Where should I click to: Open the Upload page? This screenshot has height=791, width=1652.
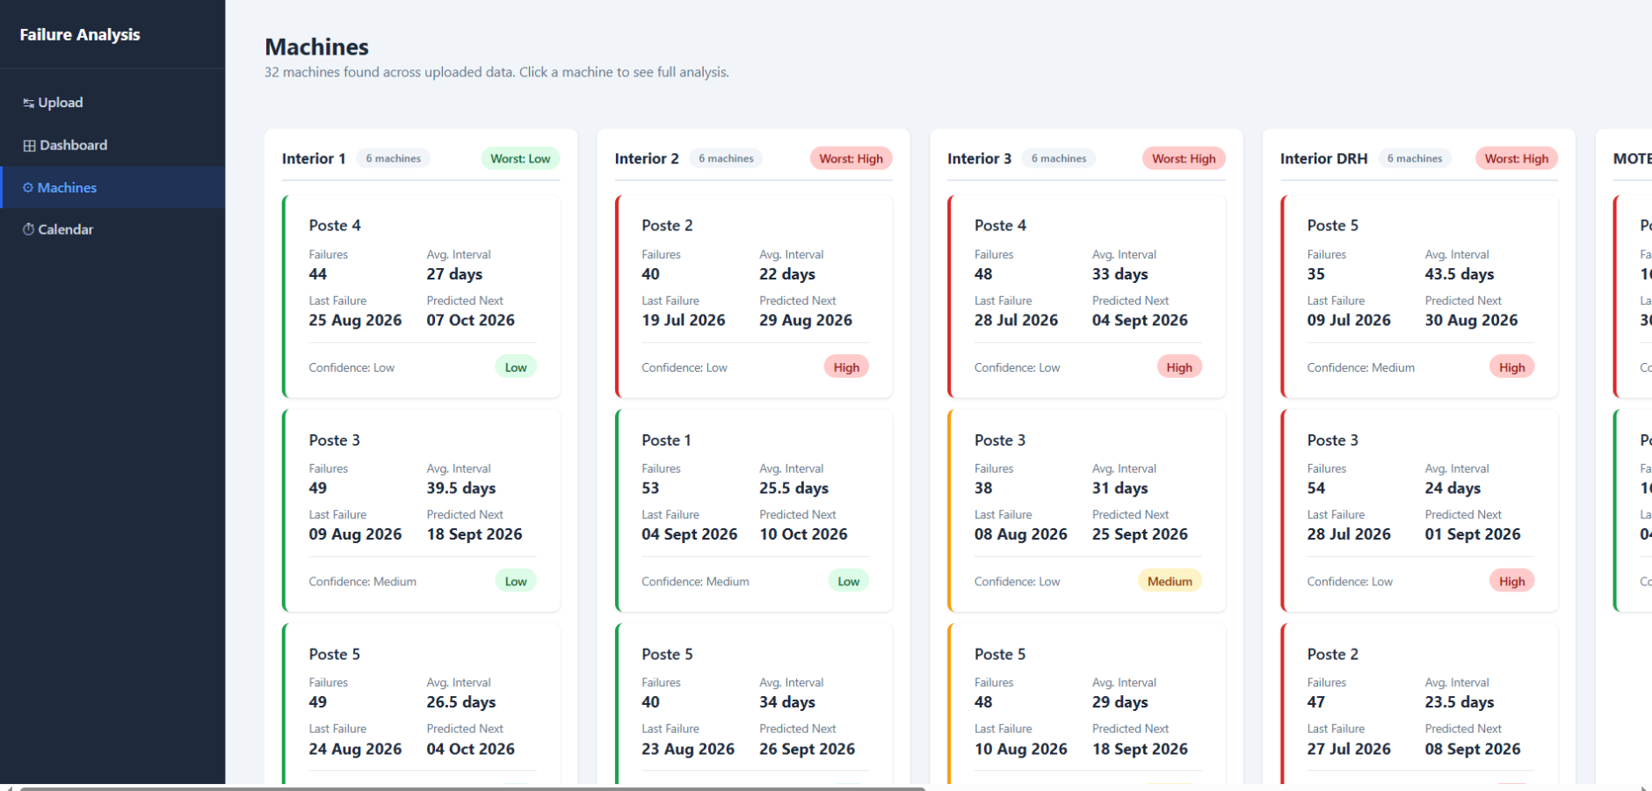click(112, 103)
